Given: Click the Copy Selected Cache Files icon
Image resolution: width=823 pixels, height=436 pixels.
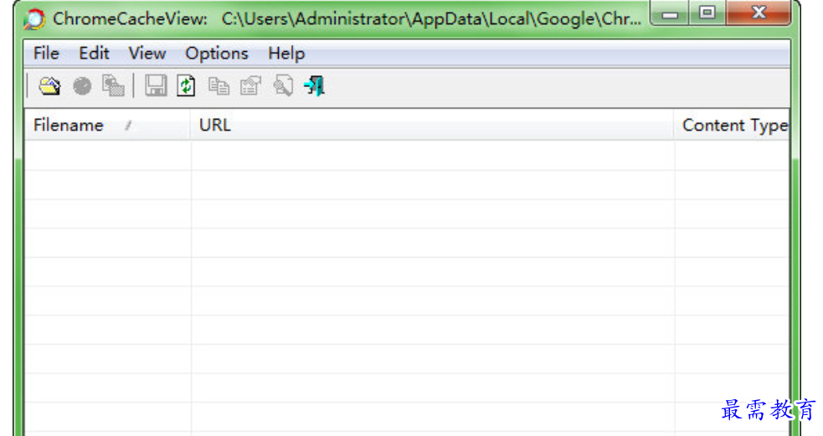Looking at the screenshot, I should (113, 86).
